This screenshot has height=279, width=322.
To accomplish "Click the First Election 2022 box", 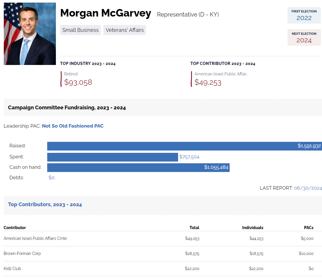I will pos(304,15).
